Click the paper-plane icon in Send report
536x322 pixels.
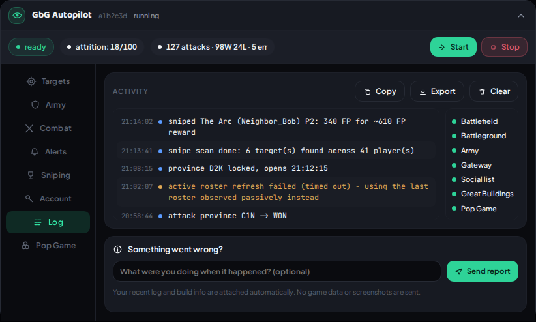pyautogui.click(x=459, y=271)
